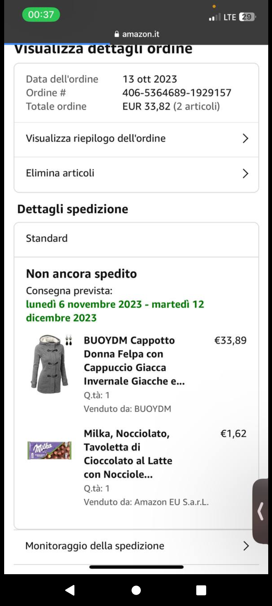This screenshot has width=272, height=606.
Task: Open the Elimina articoli chevron arrow
Action: tap(246, 173)
